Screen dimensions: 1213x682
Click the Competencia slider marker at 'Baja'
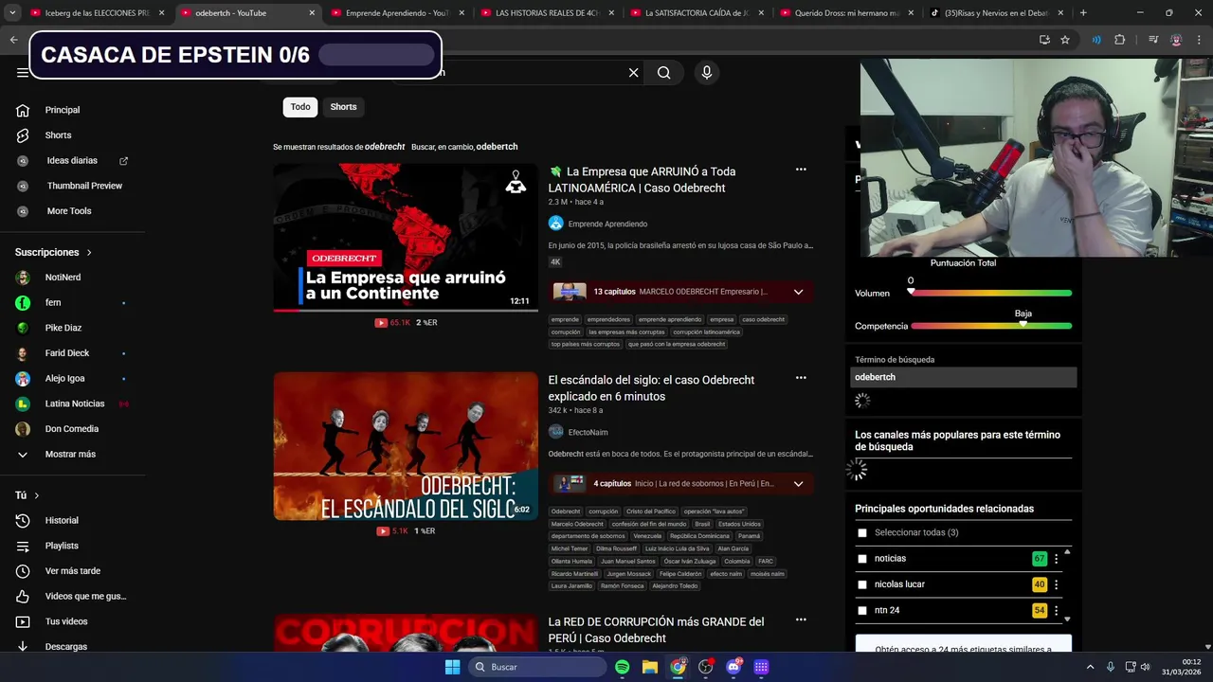1023,324
